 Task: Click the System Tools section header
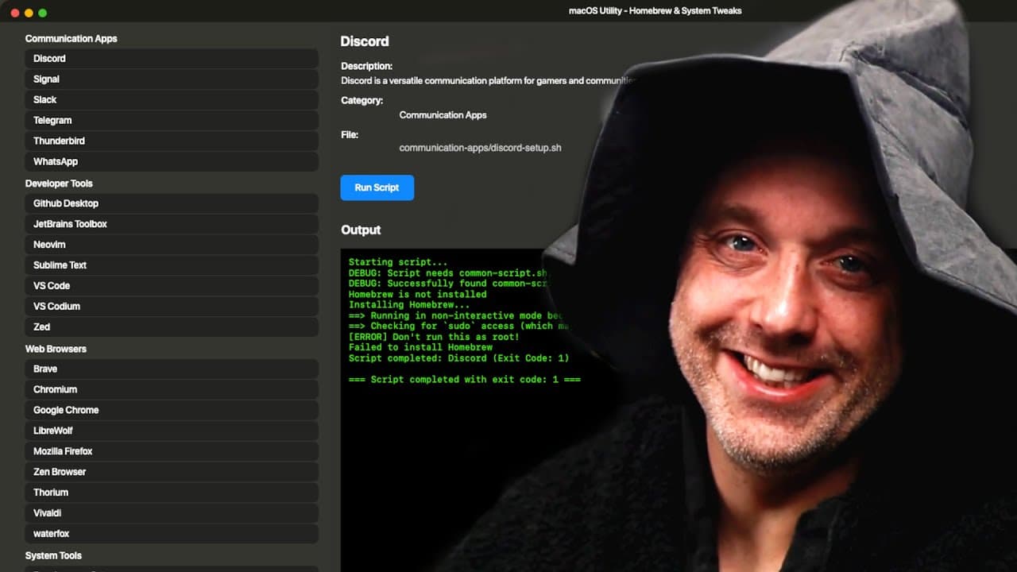tap(53, 556)
